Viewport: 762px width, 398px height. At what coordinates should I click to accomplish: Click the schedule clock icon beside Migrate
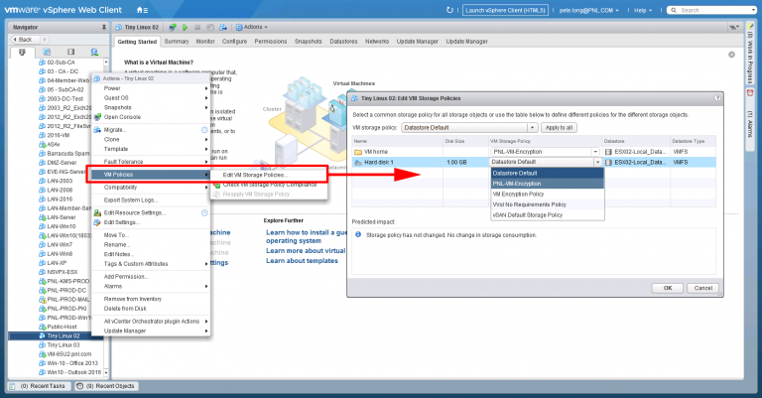click(204, 130)
